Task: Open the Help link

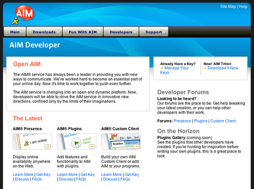Action: tap(243, 7)
